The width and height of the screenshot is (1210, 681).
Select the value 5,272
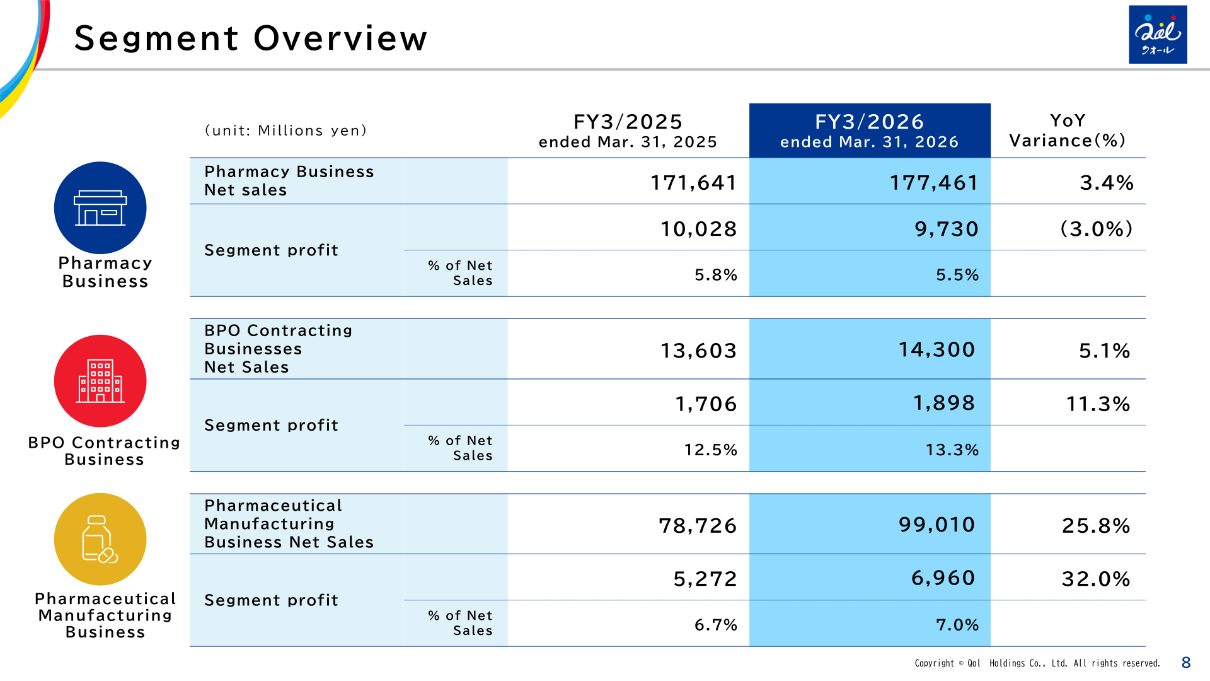point(705,579)
